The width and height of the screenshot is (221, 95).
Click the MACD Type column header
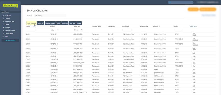(77, 26)
